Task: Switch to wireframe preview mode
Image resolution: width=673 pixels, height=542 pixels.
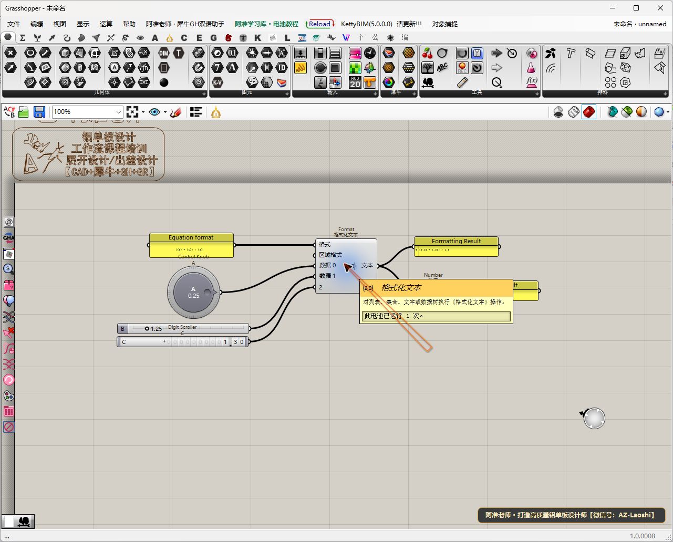Action: 574,112
